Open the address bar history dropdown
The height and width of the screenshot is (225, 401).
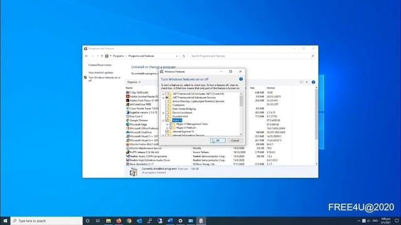click(177, 56)
